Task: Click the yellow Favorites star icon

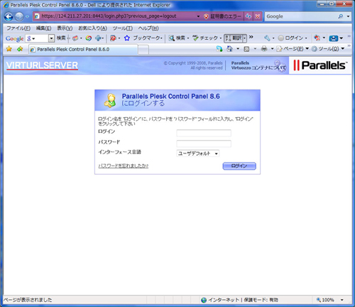Action: point(9,49)
